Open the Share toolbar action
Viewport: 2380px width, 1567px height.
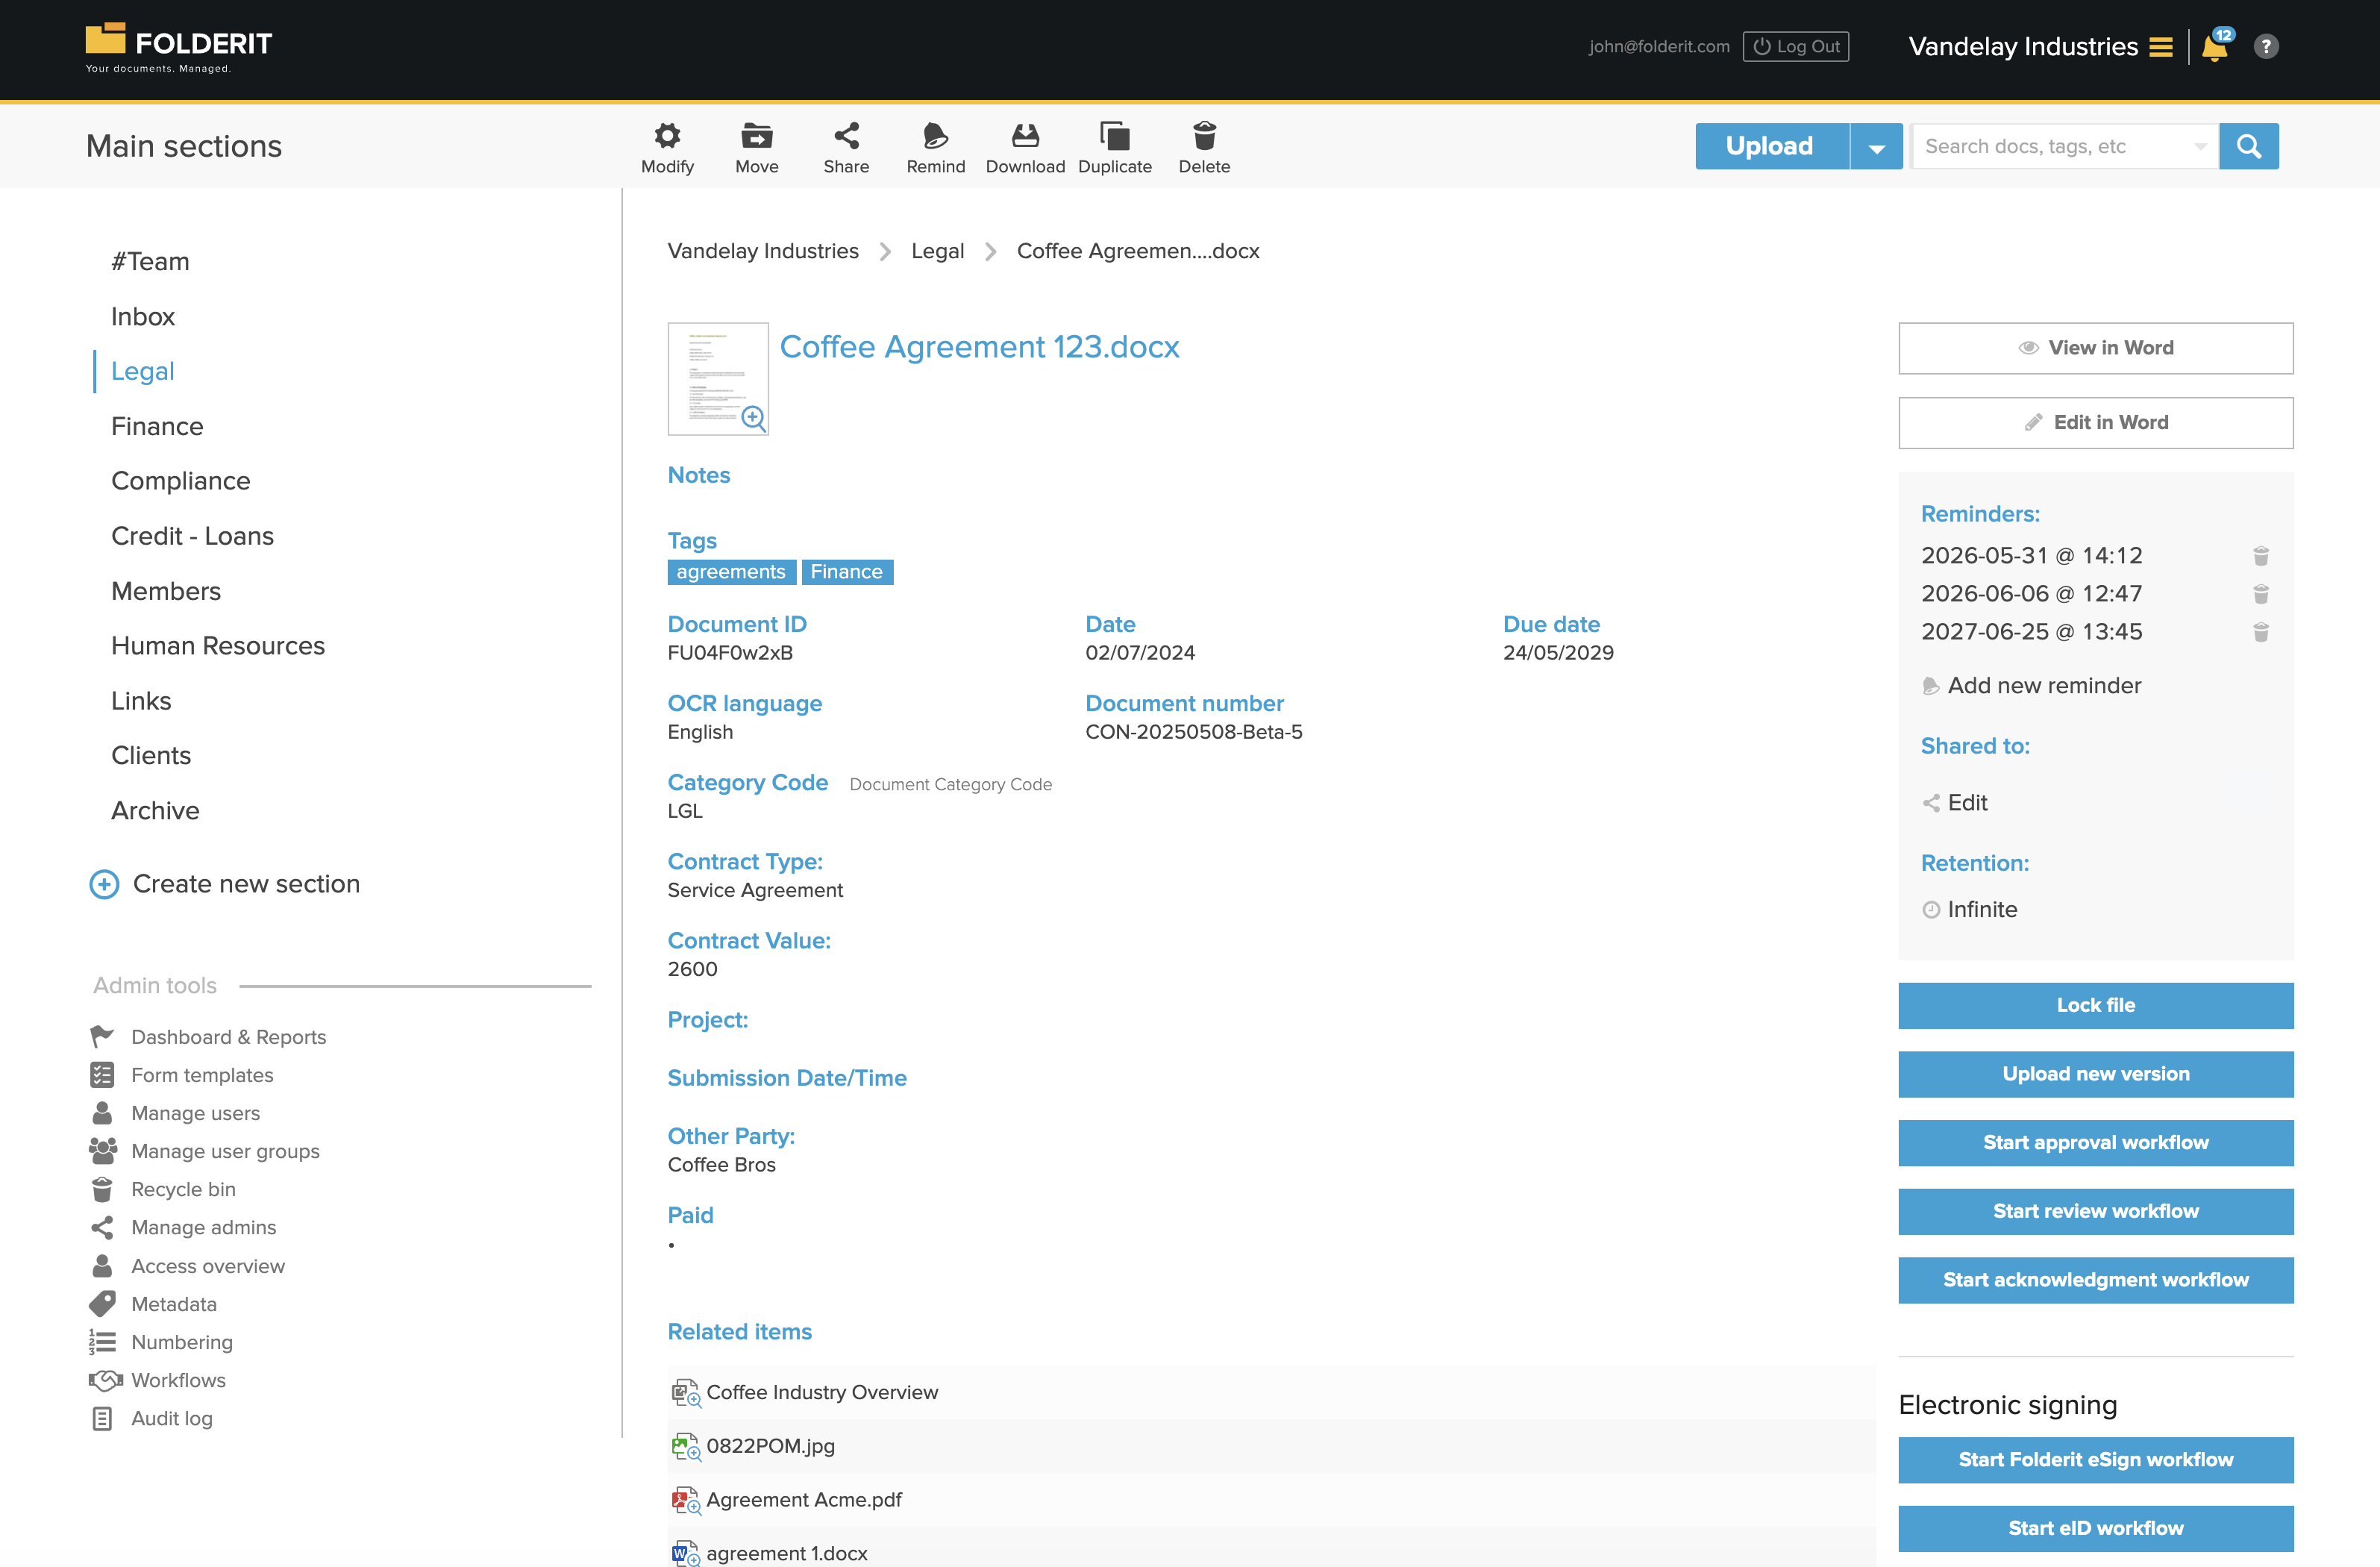pyautogui.click(x=846, y=137)
